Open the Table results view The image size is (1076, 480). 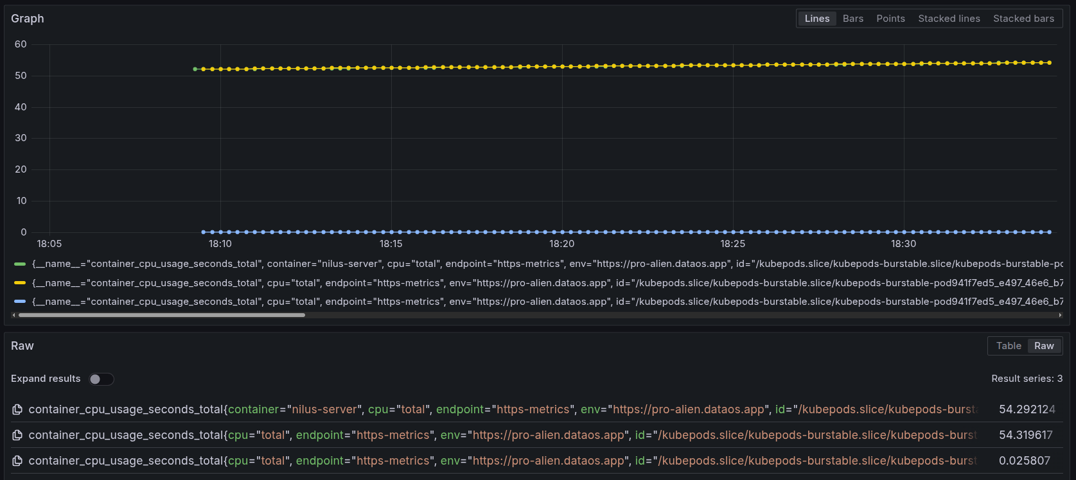[1008, 346]
